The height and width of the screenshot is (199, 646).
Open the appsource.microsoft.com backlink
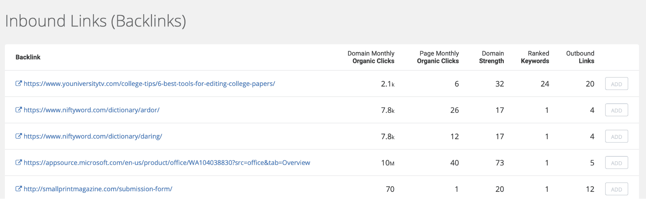(x=167, y=163)
